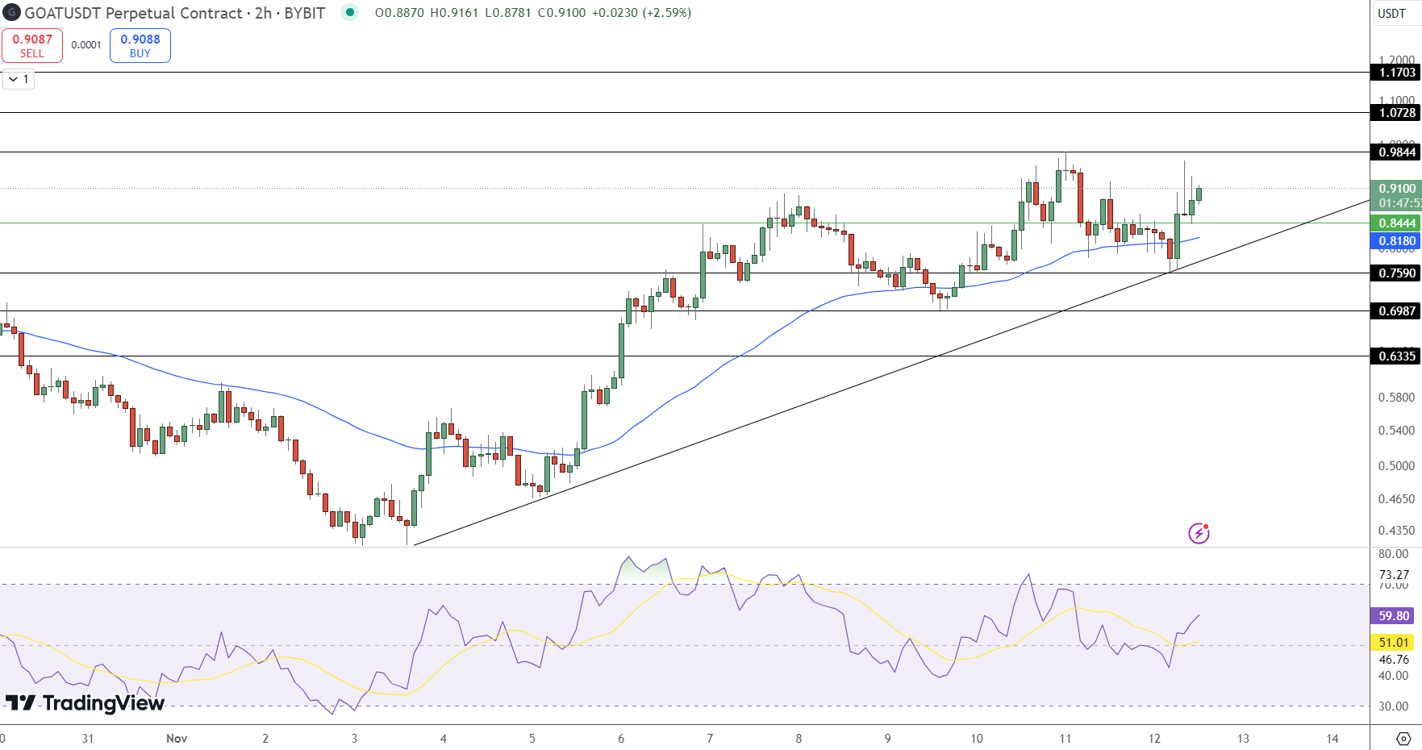Click the Nov date on time axis
Screen dimensions: 1422x750
click(x=177, y=739)
